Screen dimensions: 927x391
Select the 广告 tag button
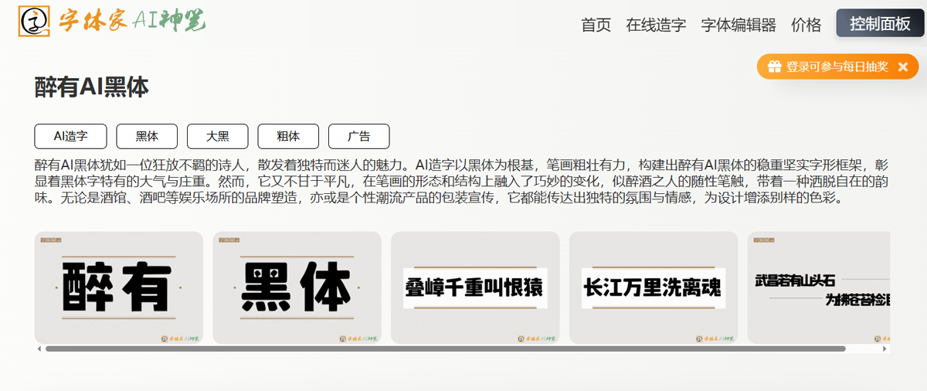click(358, 136)
